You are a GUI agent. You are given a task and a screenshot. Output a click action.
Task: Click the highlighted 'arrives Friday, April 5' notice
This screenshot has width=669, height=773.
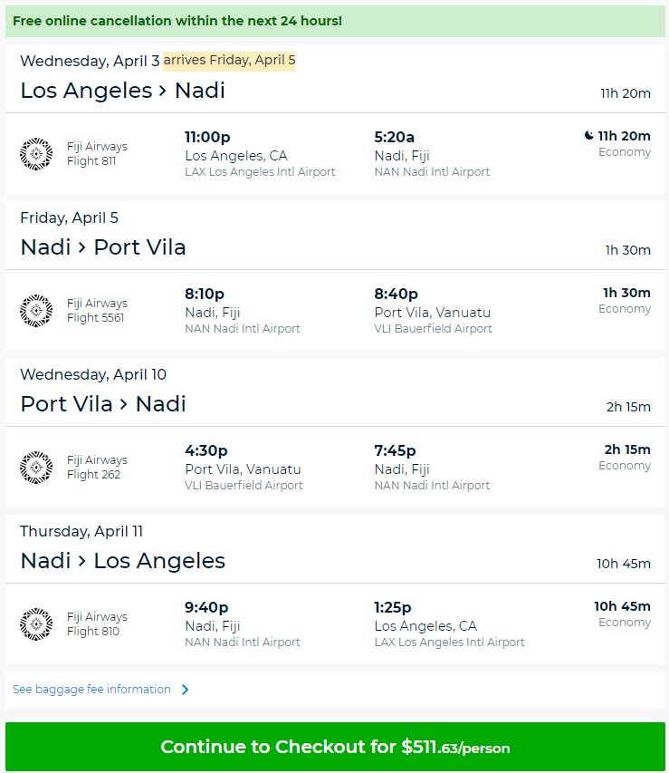click(229, 61)
